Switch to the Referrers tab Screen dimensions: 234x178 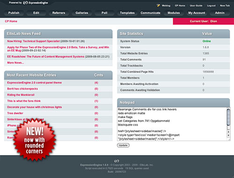pyautogui.click(x=58, y=13)
